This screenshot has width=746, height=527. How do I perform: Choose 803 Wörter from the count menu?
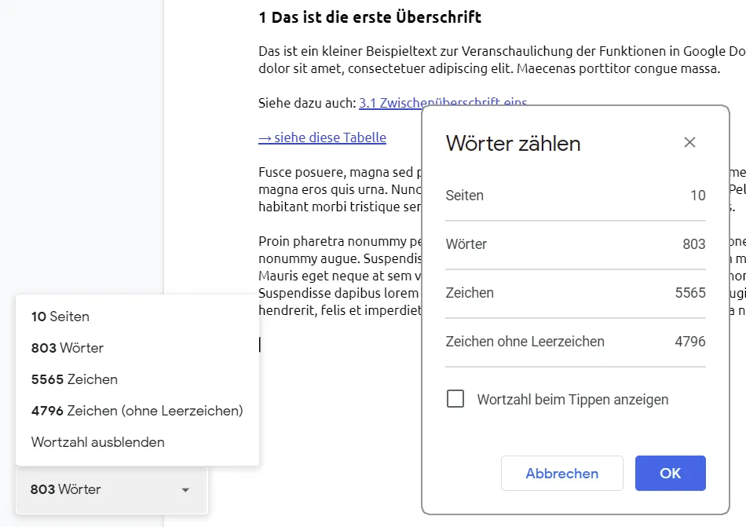[x=68, y=348]
